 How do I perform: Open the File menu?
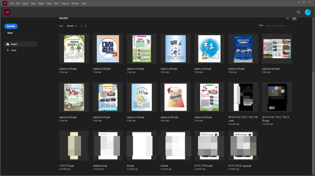[x=12, y=3]
